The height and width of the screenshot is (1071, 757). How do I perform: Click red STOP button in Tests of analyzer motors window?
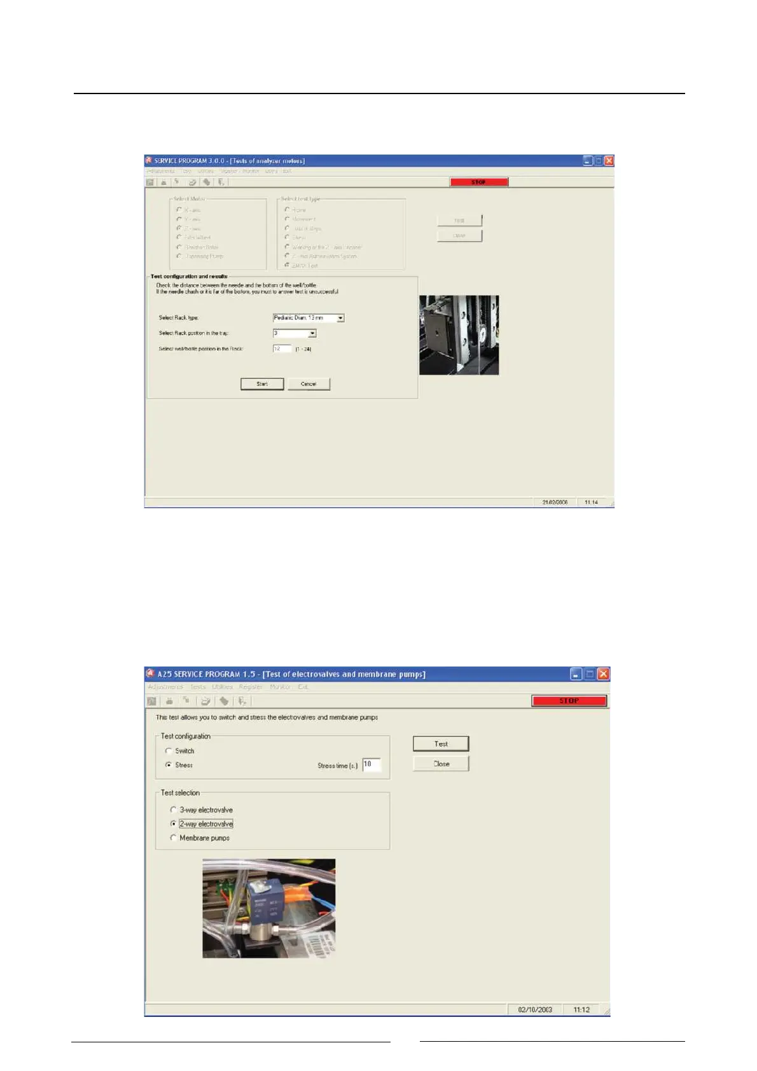479,182
